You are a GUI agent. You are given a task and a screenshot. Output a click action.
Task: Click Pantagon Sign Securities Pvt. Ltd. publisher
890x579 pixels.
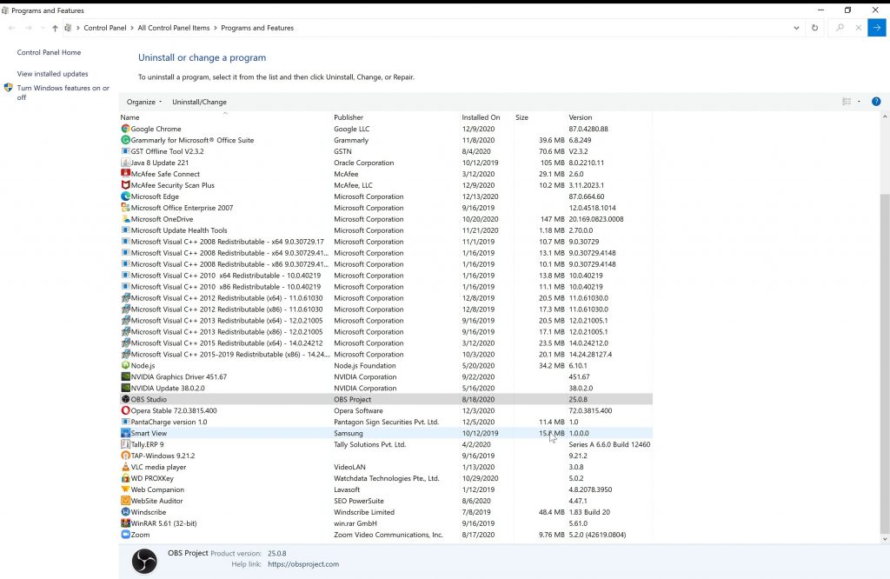tap(386, 422)
